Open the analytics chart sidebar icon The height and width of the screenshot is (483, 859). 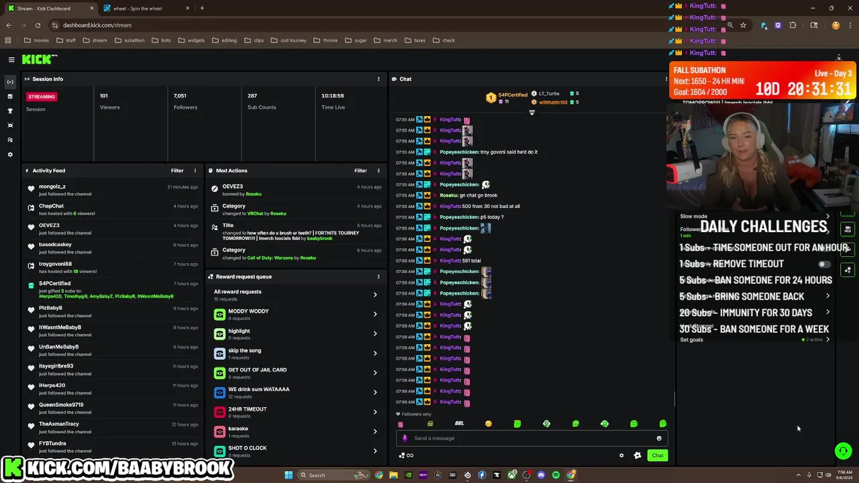pyautogui.click(x=10, y=97)
